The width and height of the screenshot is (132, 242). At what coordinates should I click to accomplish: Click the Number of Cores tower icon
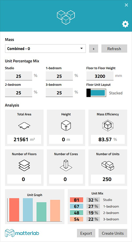pos(66,165)
